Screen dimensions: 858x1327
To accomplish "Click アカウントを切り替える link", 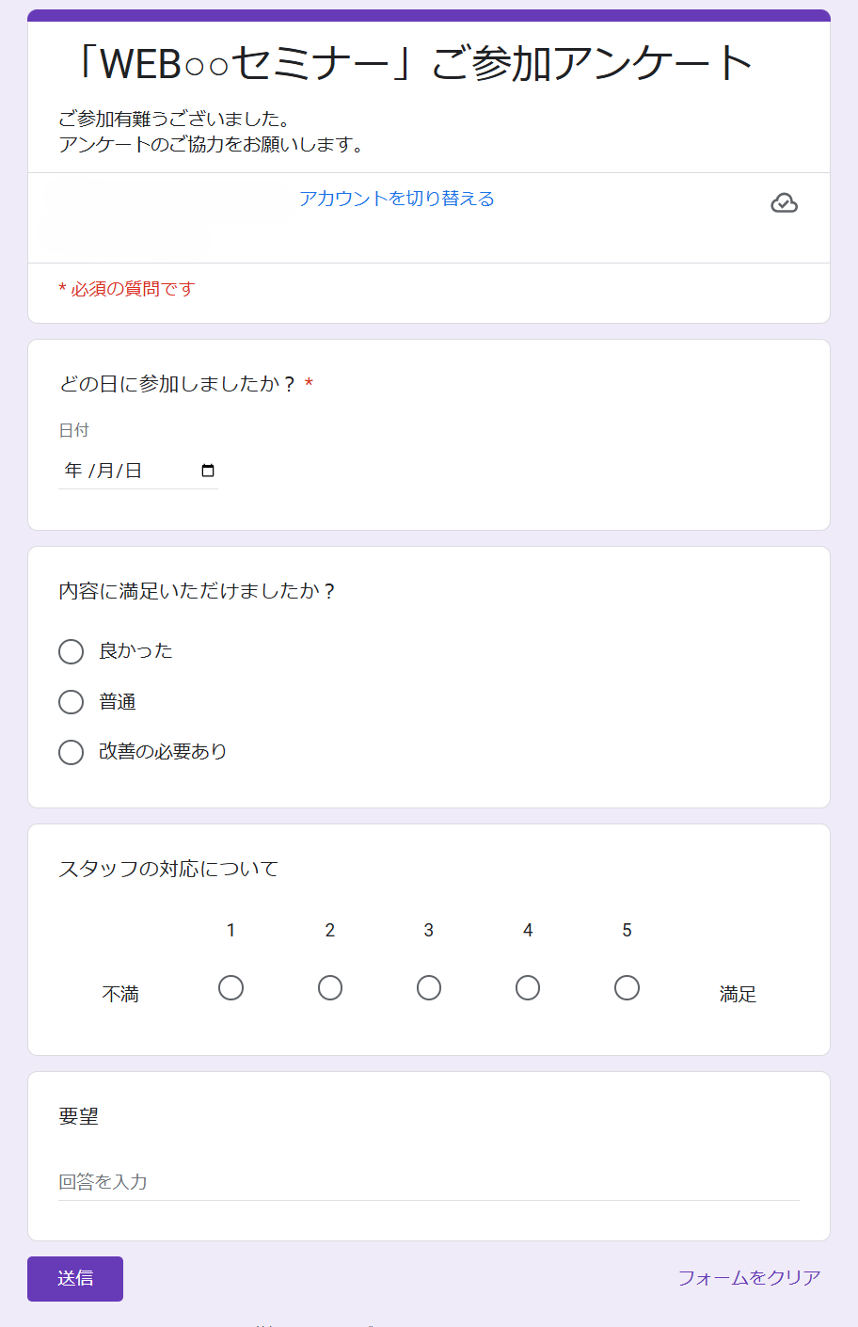I will click(397, 199).
